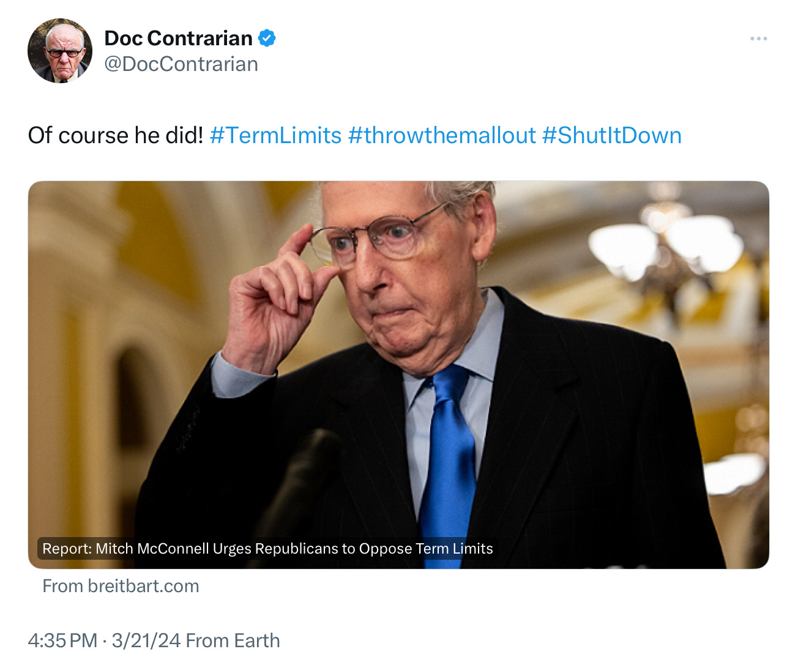Click the Doc Contrarian display name
Screen dimensions: 798x668
pyautogui.click(x=178, y=38)
